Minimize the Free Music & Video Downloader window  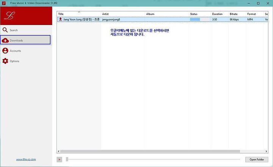point(249,3)
